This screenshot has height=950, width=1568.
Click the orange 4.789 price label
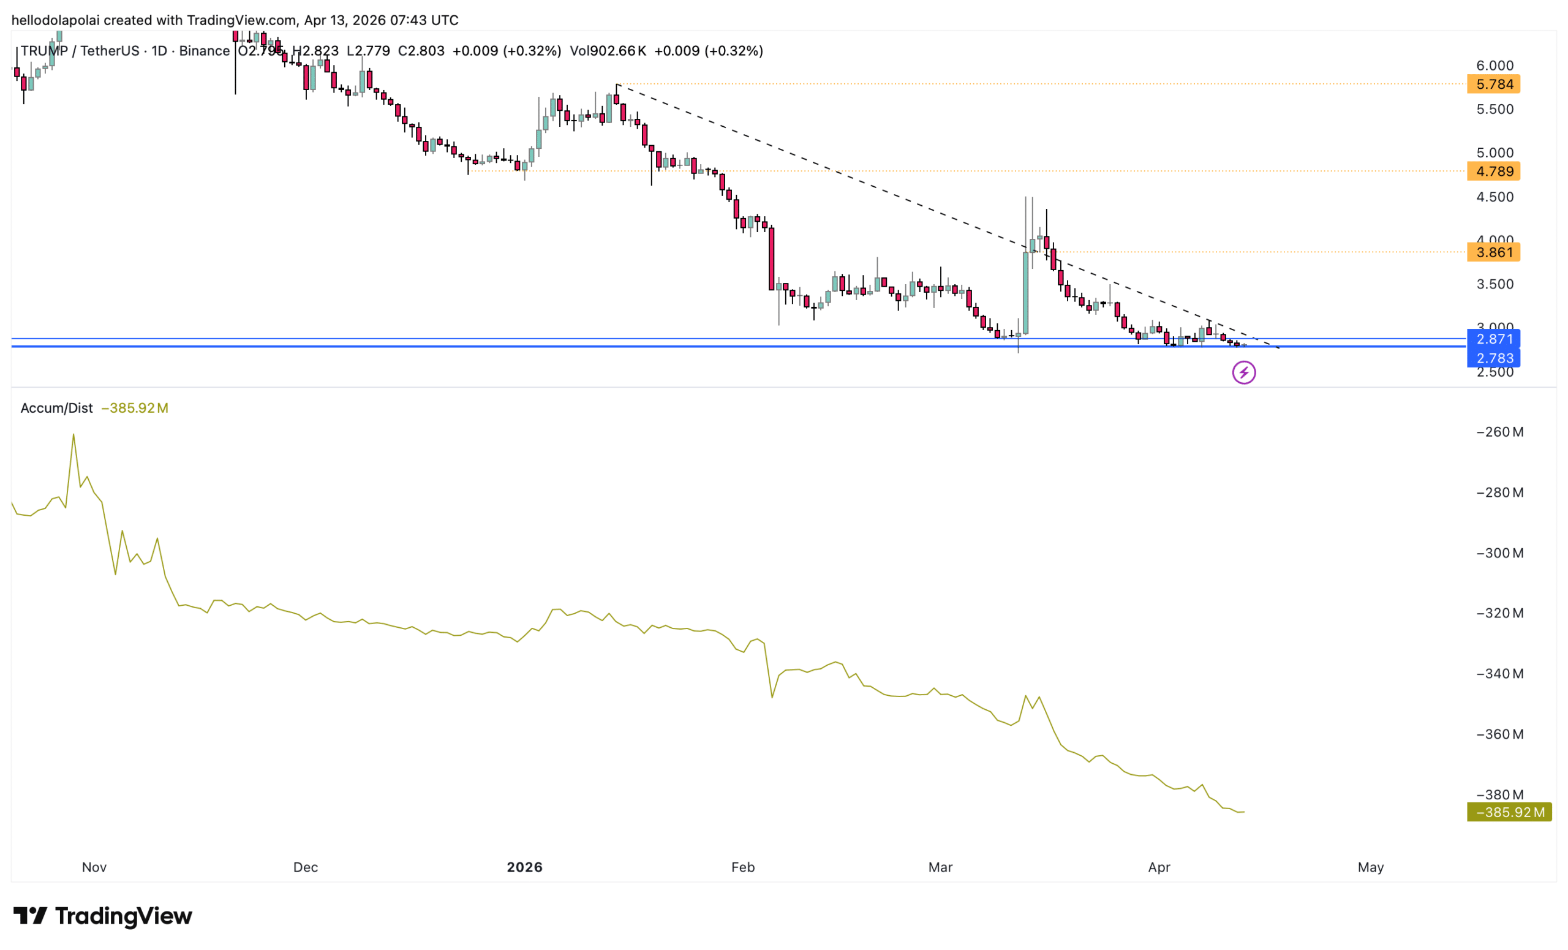(1493, 171)
